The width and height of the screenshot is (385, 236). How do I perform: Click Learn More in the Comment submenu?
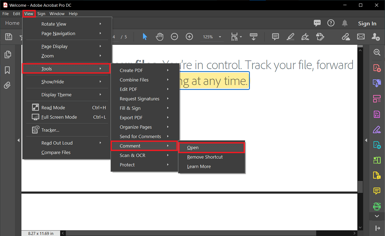[x=199, y=166]
